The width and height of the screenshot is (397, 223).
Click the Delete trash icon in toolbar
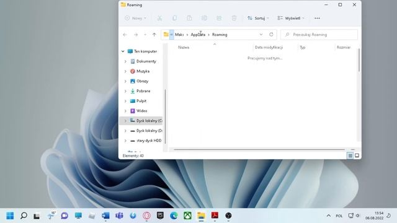234,18
